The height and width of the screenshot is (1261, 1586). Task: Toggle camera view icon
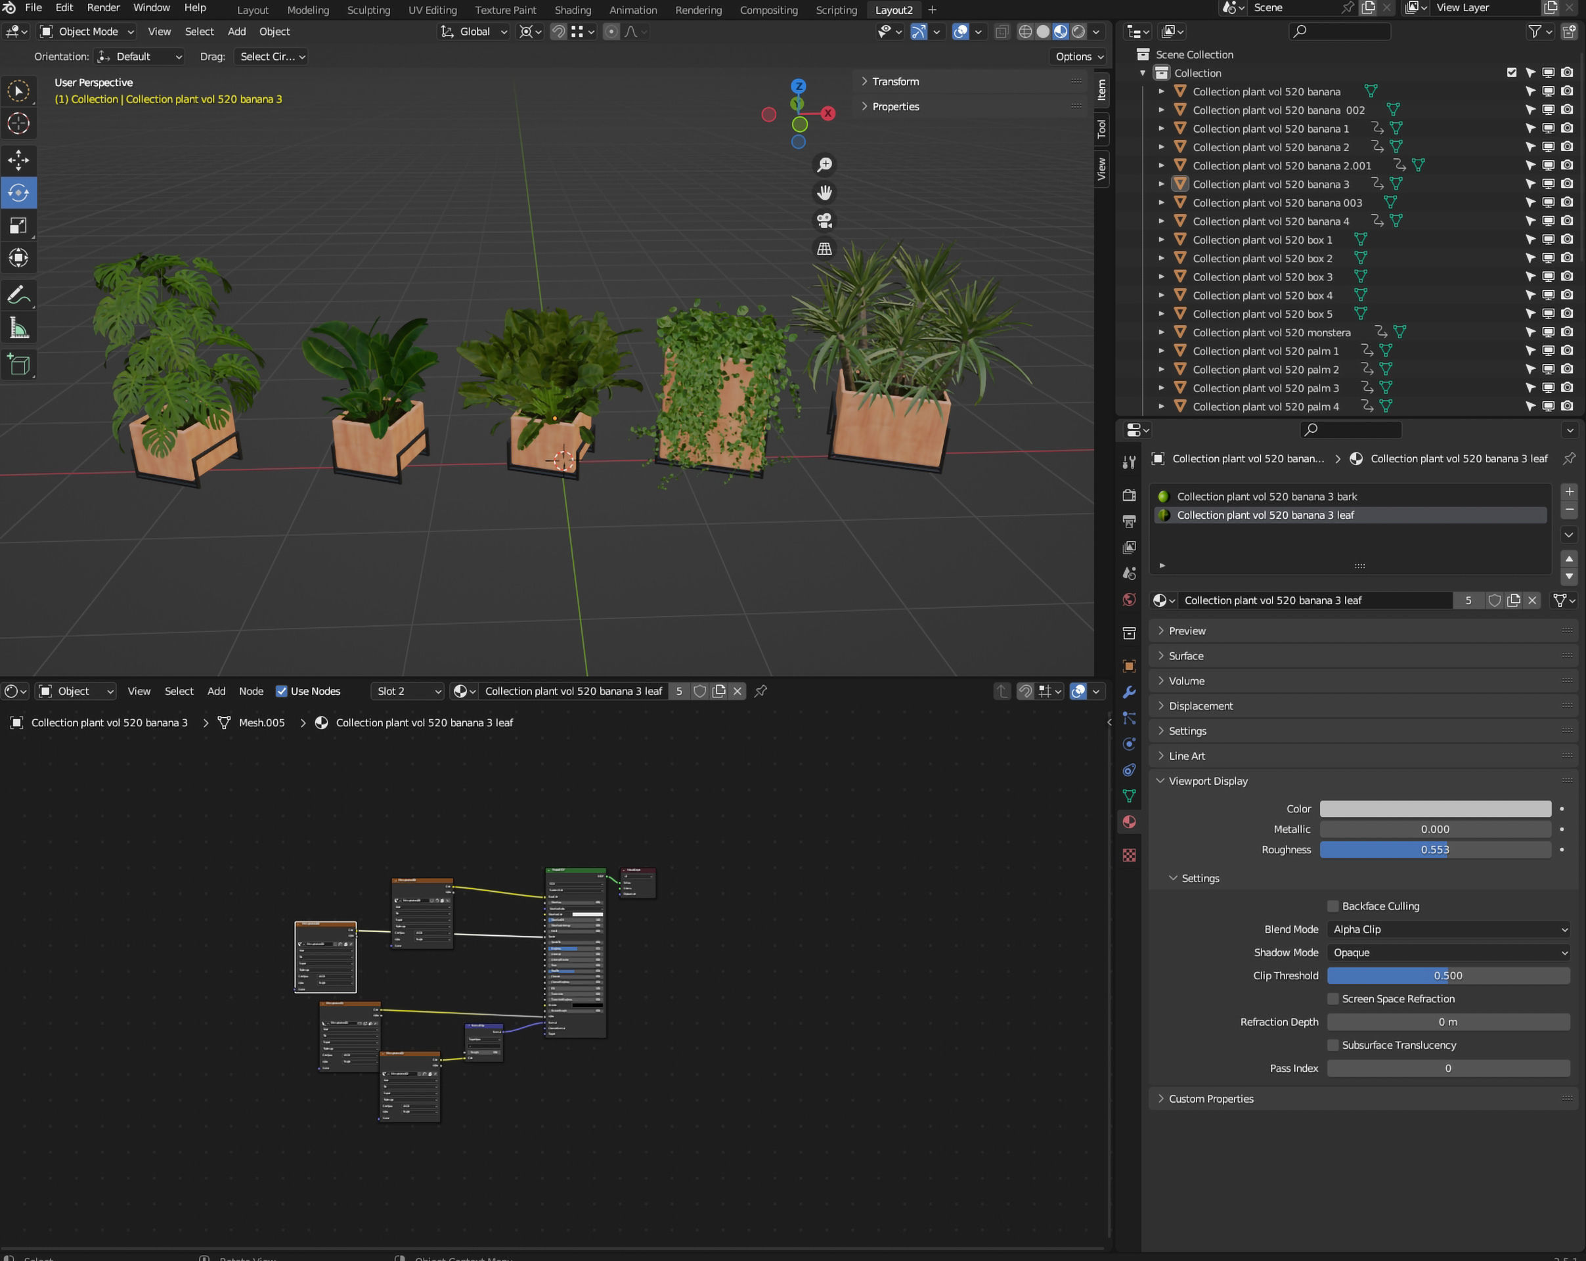pyautogui.click(x=825, y=221)
